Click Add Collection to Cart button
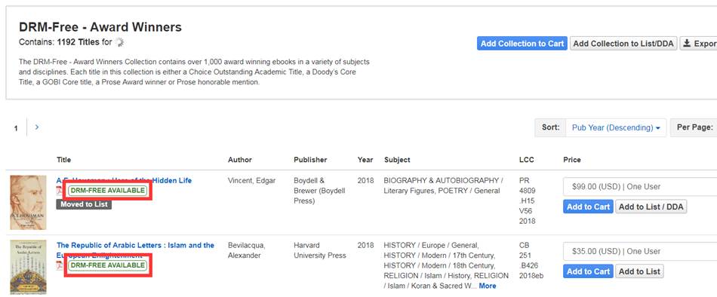The width and height of the screenshot is (717, 297). pos(522,44)
